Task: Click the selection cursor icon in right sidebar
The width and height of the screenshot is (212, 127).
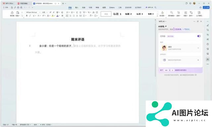Action: (x=208, y=30)
